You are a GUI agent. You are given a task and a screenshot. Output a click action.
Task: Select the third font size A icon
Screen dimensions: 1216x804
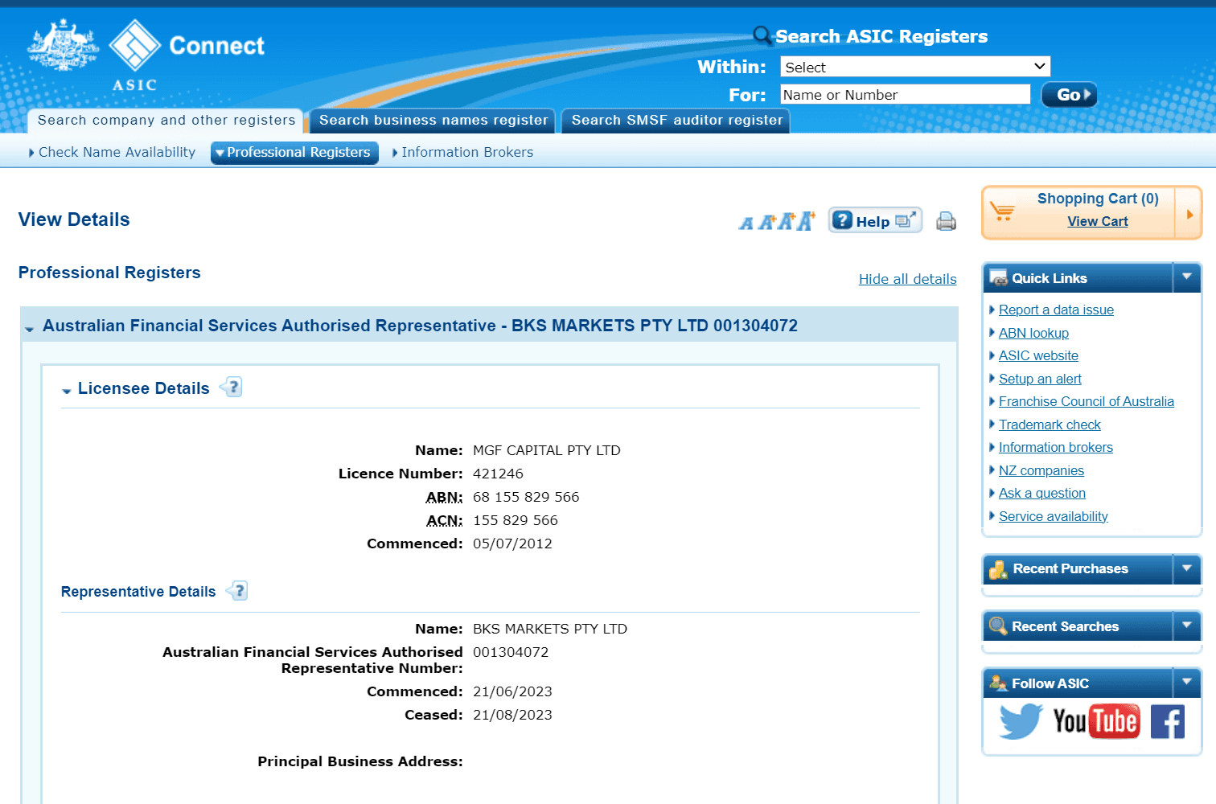pyautogui.click(x=786, y=221)
